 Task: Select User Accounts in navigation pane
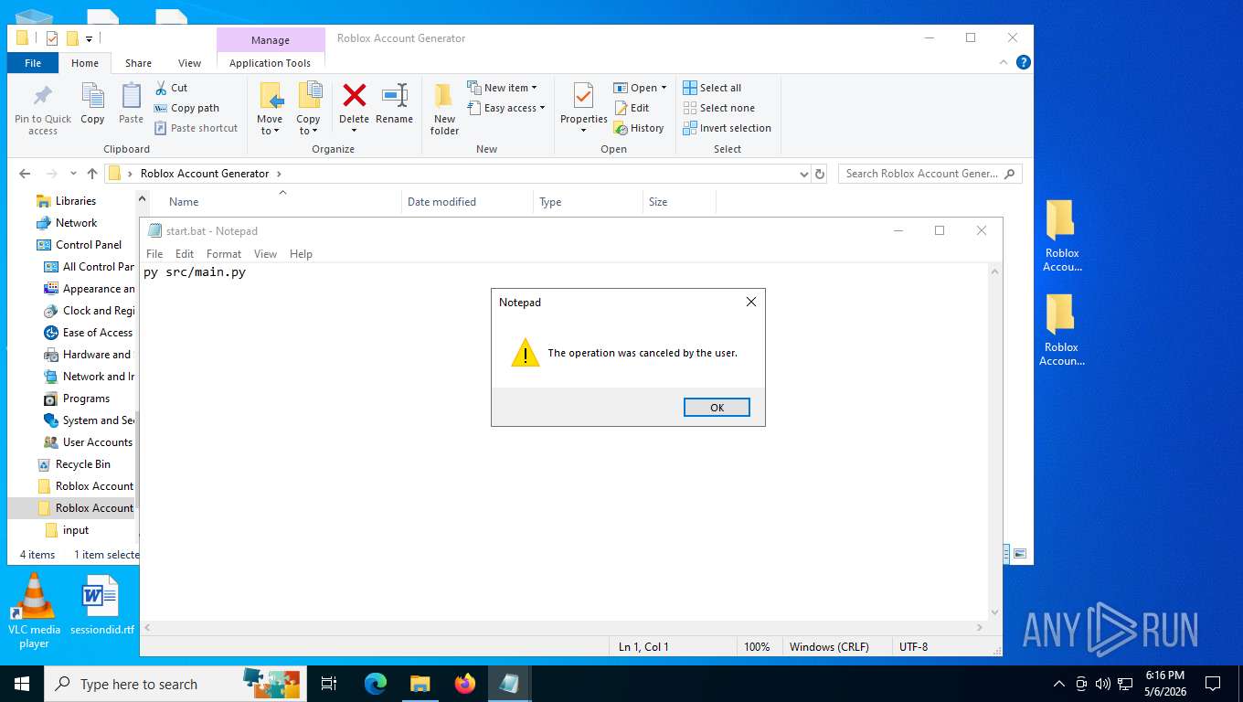coord(97,442)
